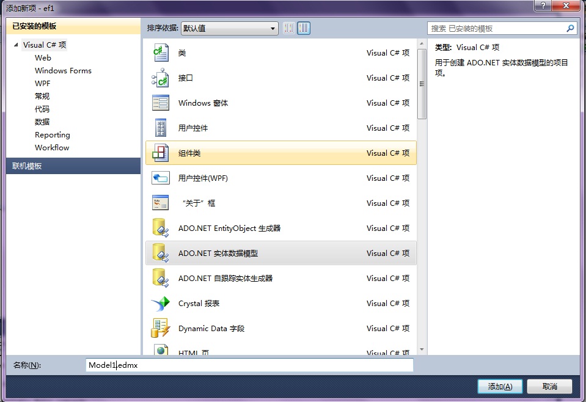586x402 pixels.
Task: Click the 名称 filename input field
Action: tap(249, 365)
